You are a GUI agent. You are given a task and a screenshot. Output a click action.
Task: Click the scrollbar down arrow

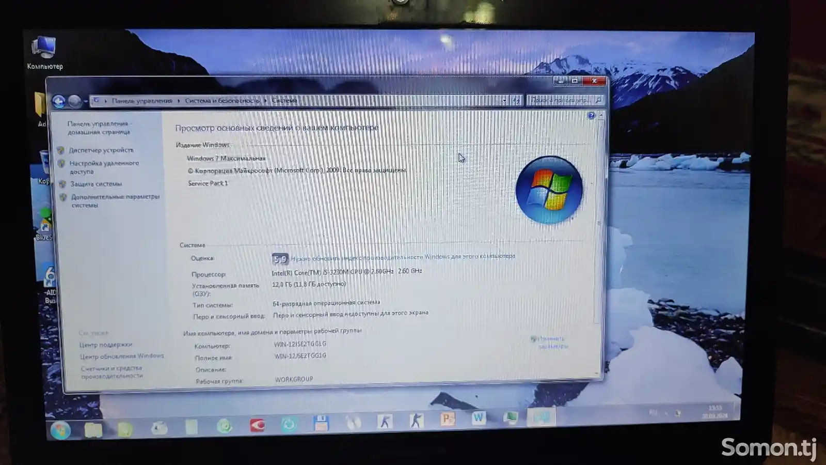coord(597,373)
